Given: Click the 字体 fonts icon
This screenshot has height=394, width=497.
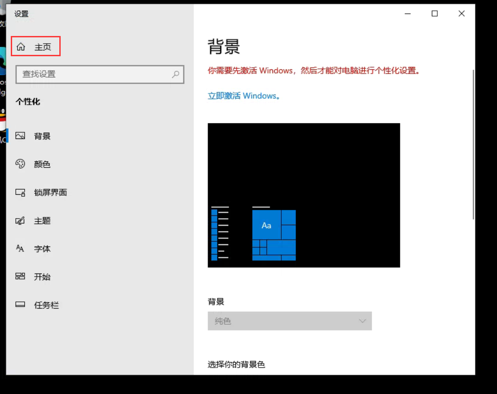Looking at the screenshot, I should [x=20, y=248].
